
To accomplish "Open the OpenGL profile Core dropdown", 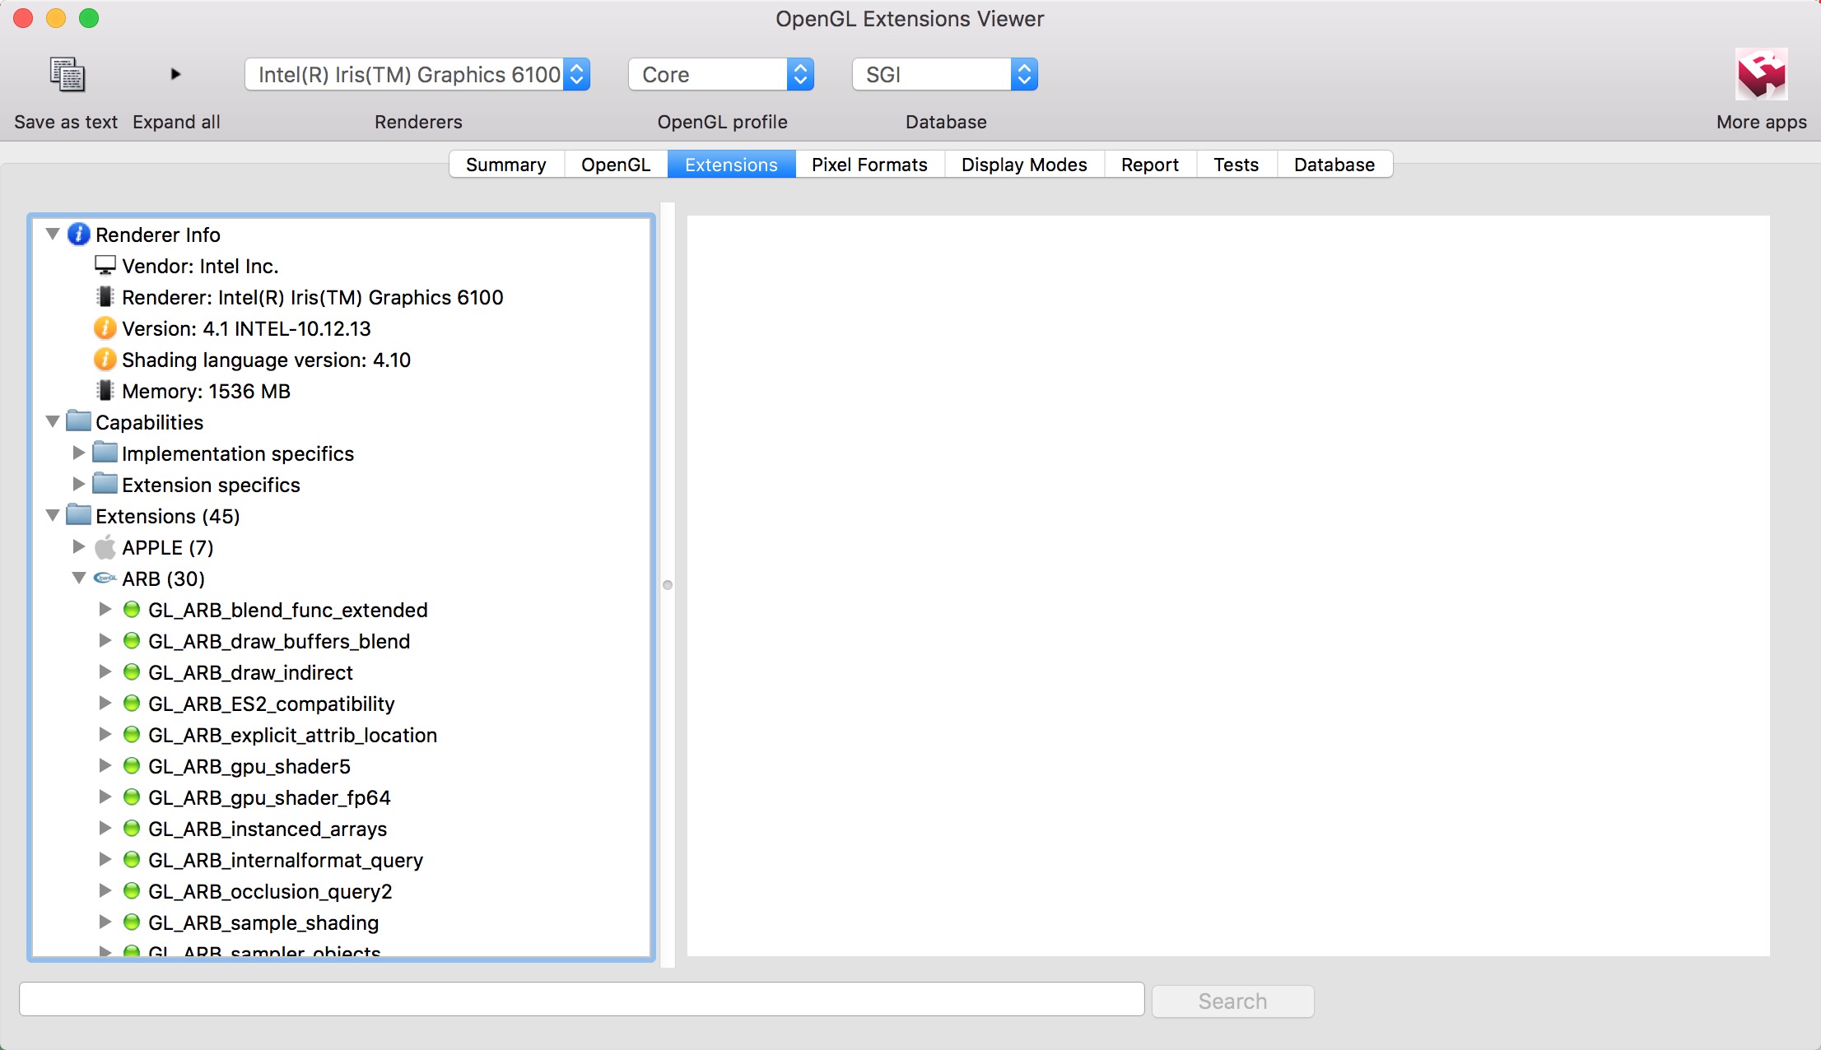I will coord(720,75).
